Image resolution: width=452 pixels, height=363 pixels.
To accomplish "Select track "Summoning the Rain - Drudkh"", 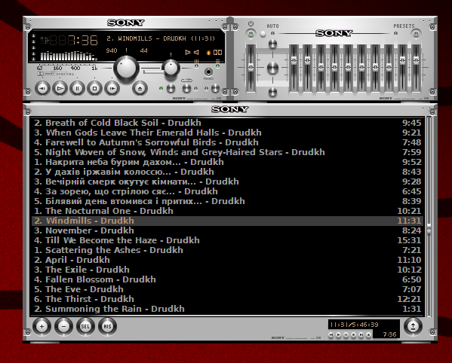I will point(227,309).
